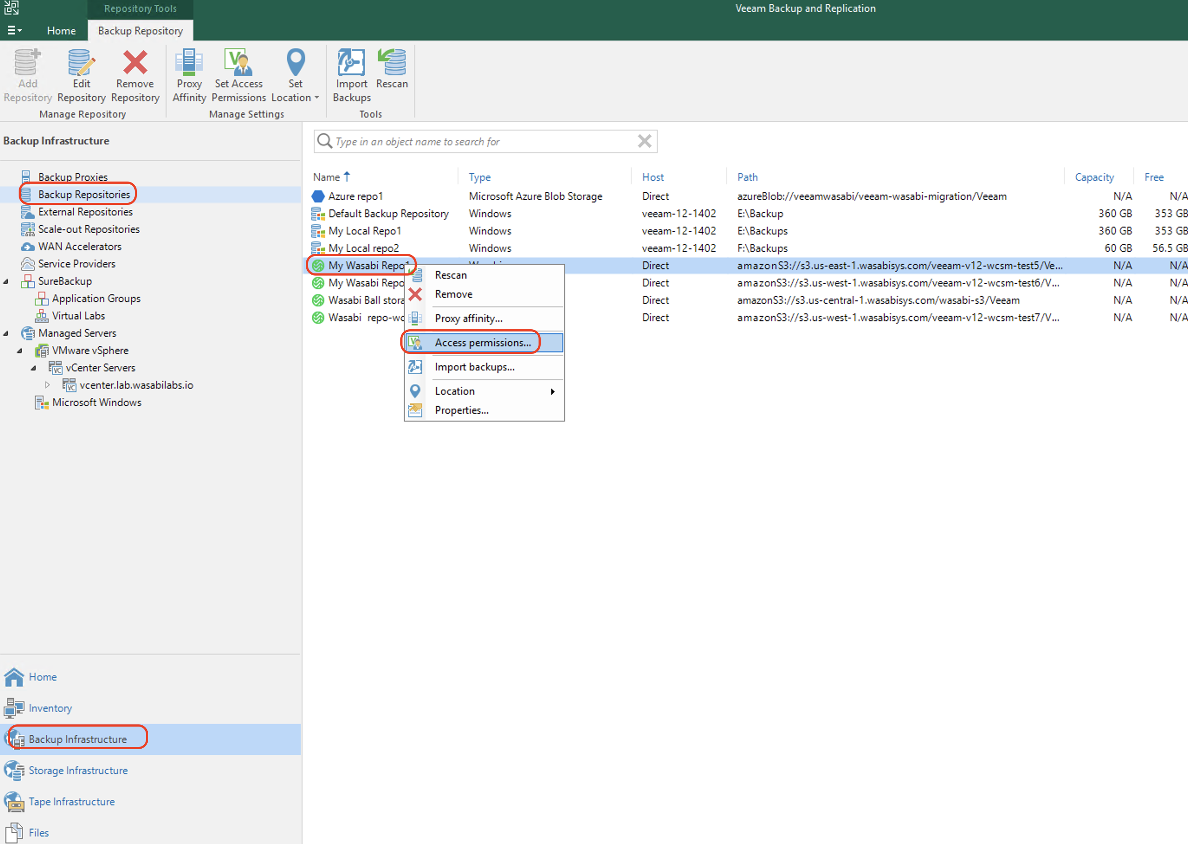
Task: Open the Inventory navigation view
Action: pyautogui.click(x=151, y=708)
